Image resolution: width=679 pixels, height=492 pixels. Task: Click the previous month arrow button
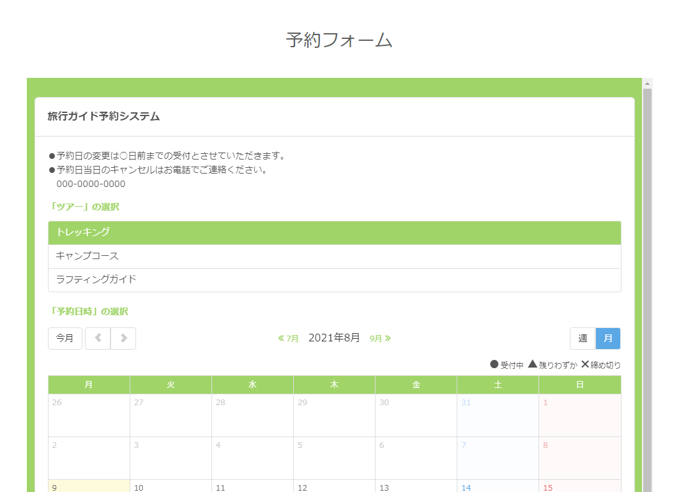click(98, 338)
